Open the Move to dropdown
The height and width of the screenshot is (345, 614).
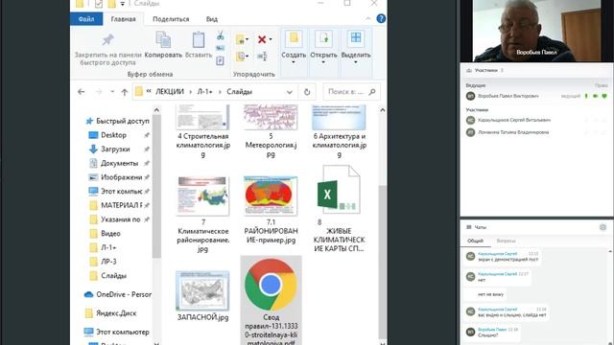pyautogui.click(x=242, y=39)
